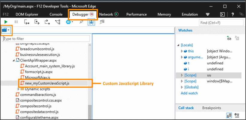Click the Type to filter field

point(46,39)
